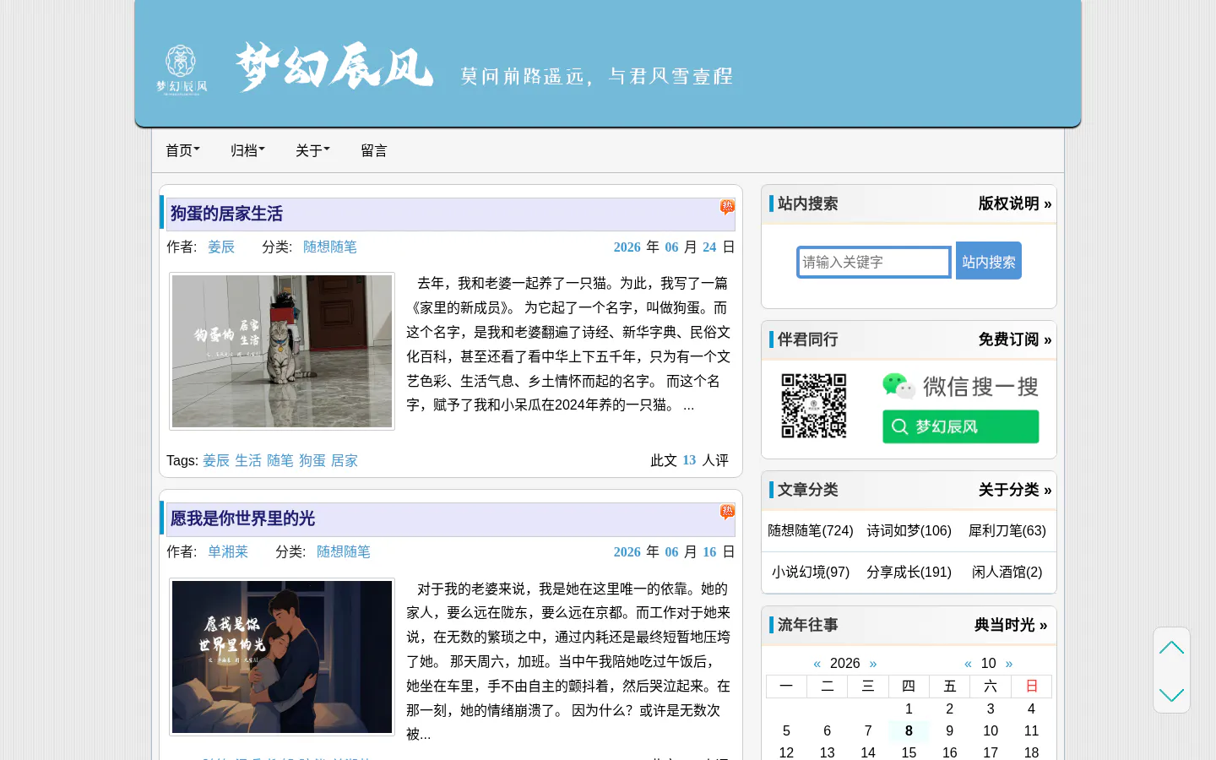This screenshot has height=760, width=1216.
Task: Click the 微信搜一搜 梦幻辰风 banner
Action: coord(960,407)
